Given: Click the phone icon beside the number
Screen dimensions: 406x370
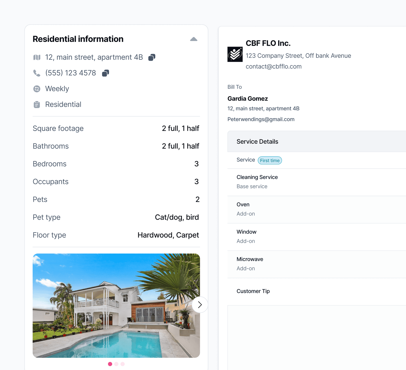Looking at the screenshot, I should (37, 73).
